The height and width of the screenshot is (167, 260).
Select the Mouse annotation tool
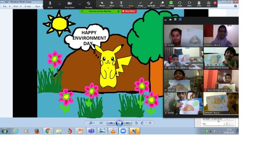pyautogui.click(x=102, y=4)
